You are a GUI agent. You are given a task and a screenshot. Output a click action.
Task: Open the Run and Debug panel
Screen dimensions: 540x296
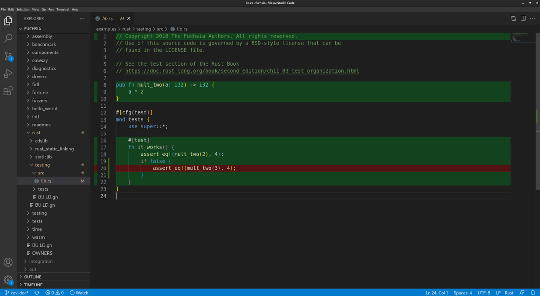(x=8, y=73)
